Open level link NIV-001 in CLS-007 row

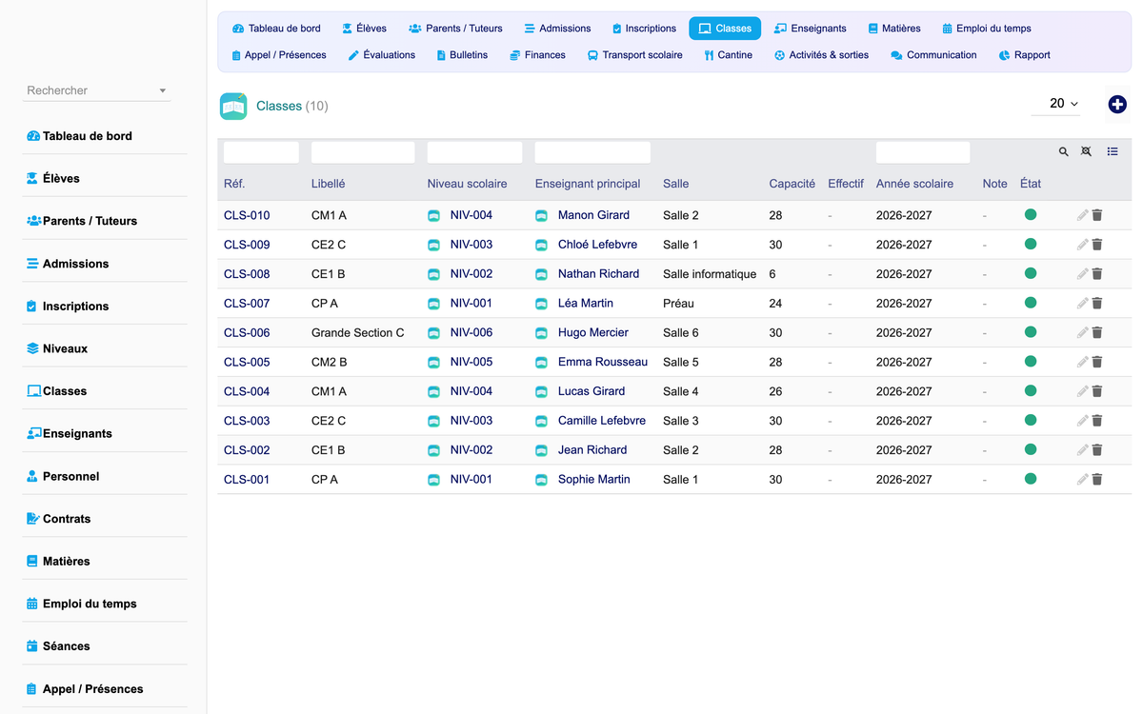471,304
